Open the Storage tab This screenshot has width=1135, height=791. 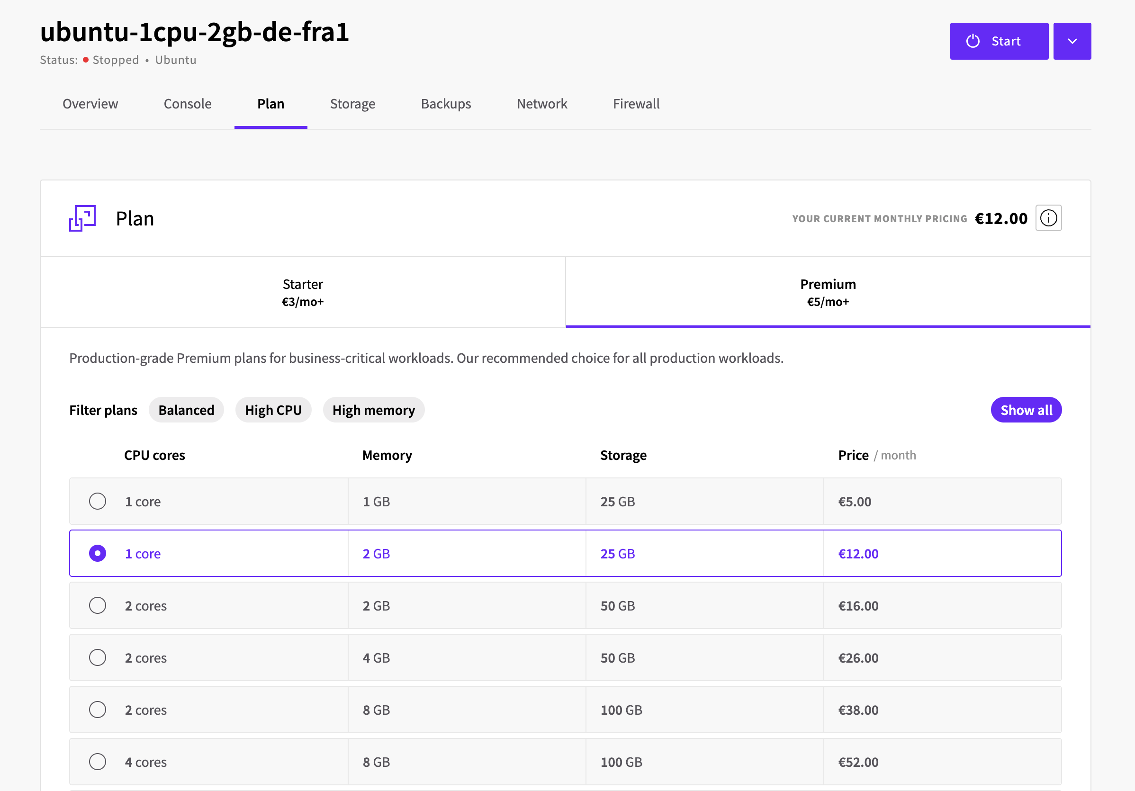tap(352, 104)
